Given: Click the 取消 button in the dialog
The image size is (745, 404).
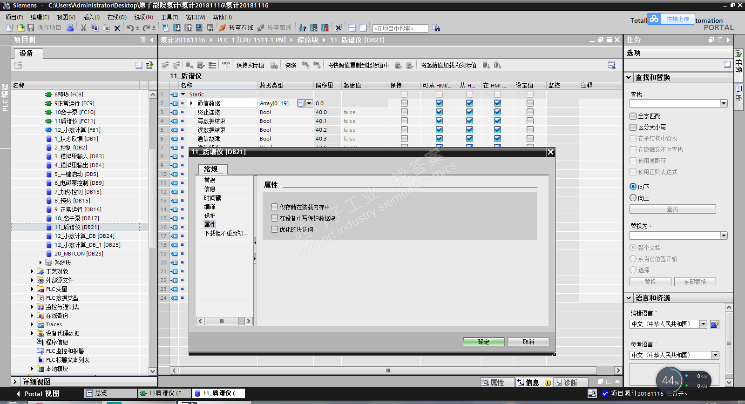Looking at the screenshot, I should [528, 342].
